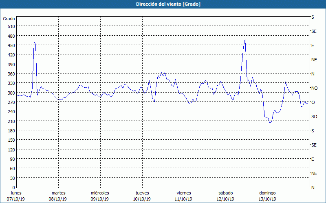
Task: Click the 'lunes' day label
Action: pos(16,193)
